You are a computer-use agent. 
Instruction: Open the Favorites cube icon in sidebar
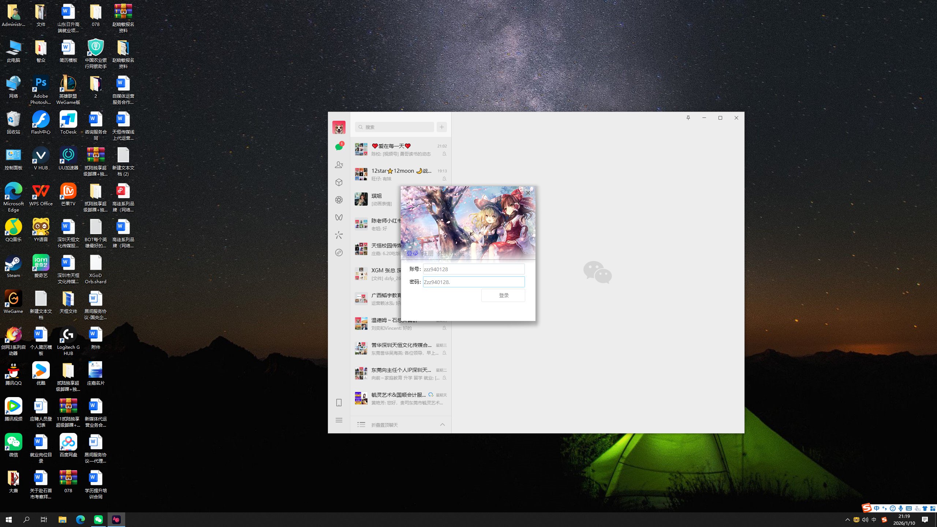[x=339, y=182]
